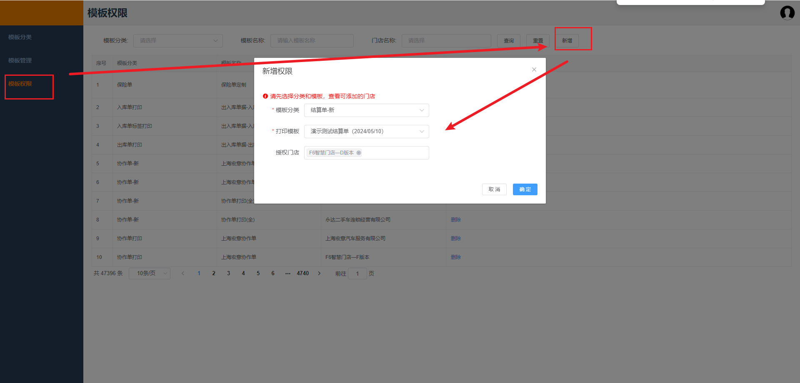Click the 保险单 category cell
Screen dimensions: 800x383
click(x=165, y=85)
